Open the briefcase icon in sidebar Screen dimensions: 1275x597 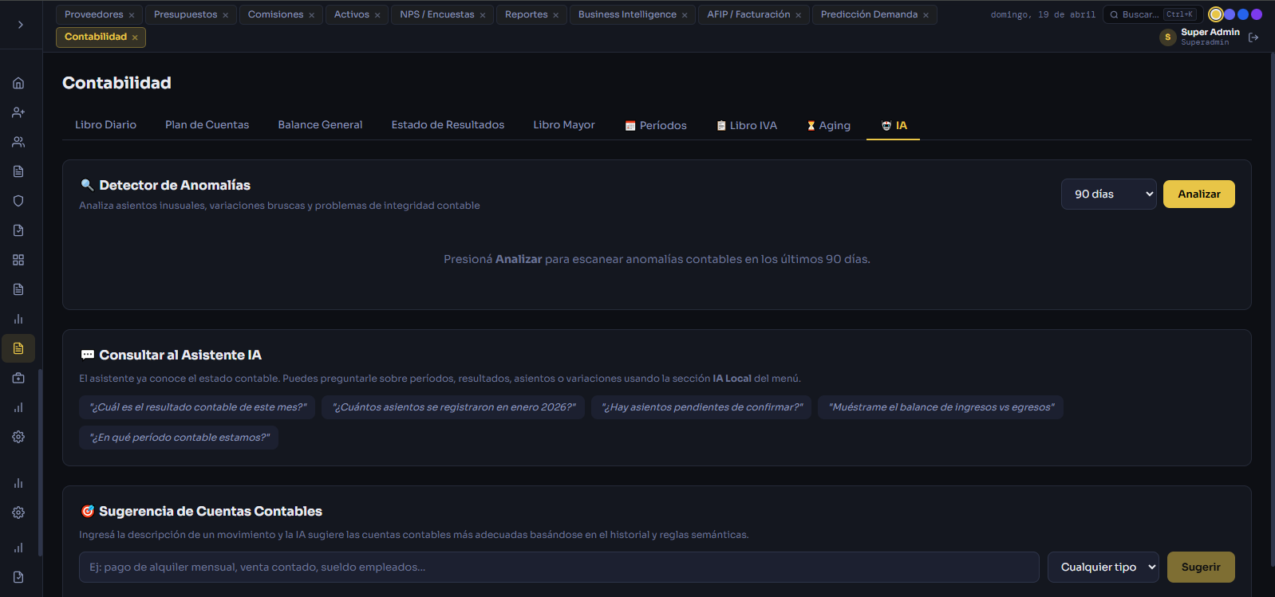pyautogui.click(x=18, y=378)
